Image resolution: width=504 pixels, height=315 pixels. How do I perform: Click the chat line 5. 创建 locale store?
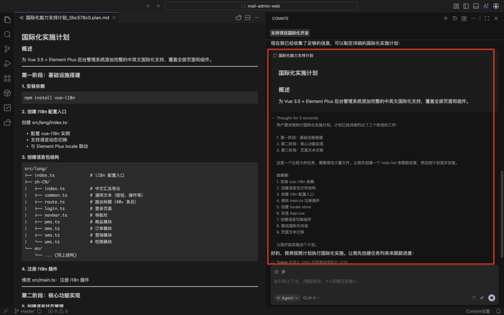(x=294, y=207)
